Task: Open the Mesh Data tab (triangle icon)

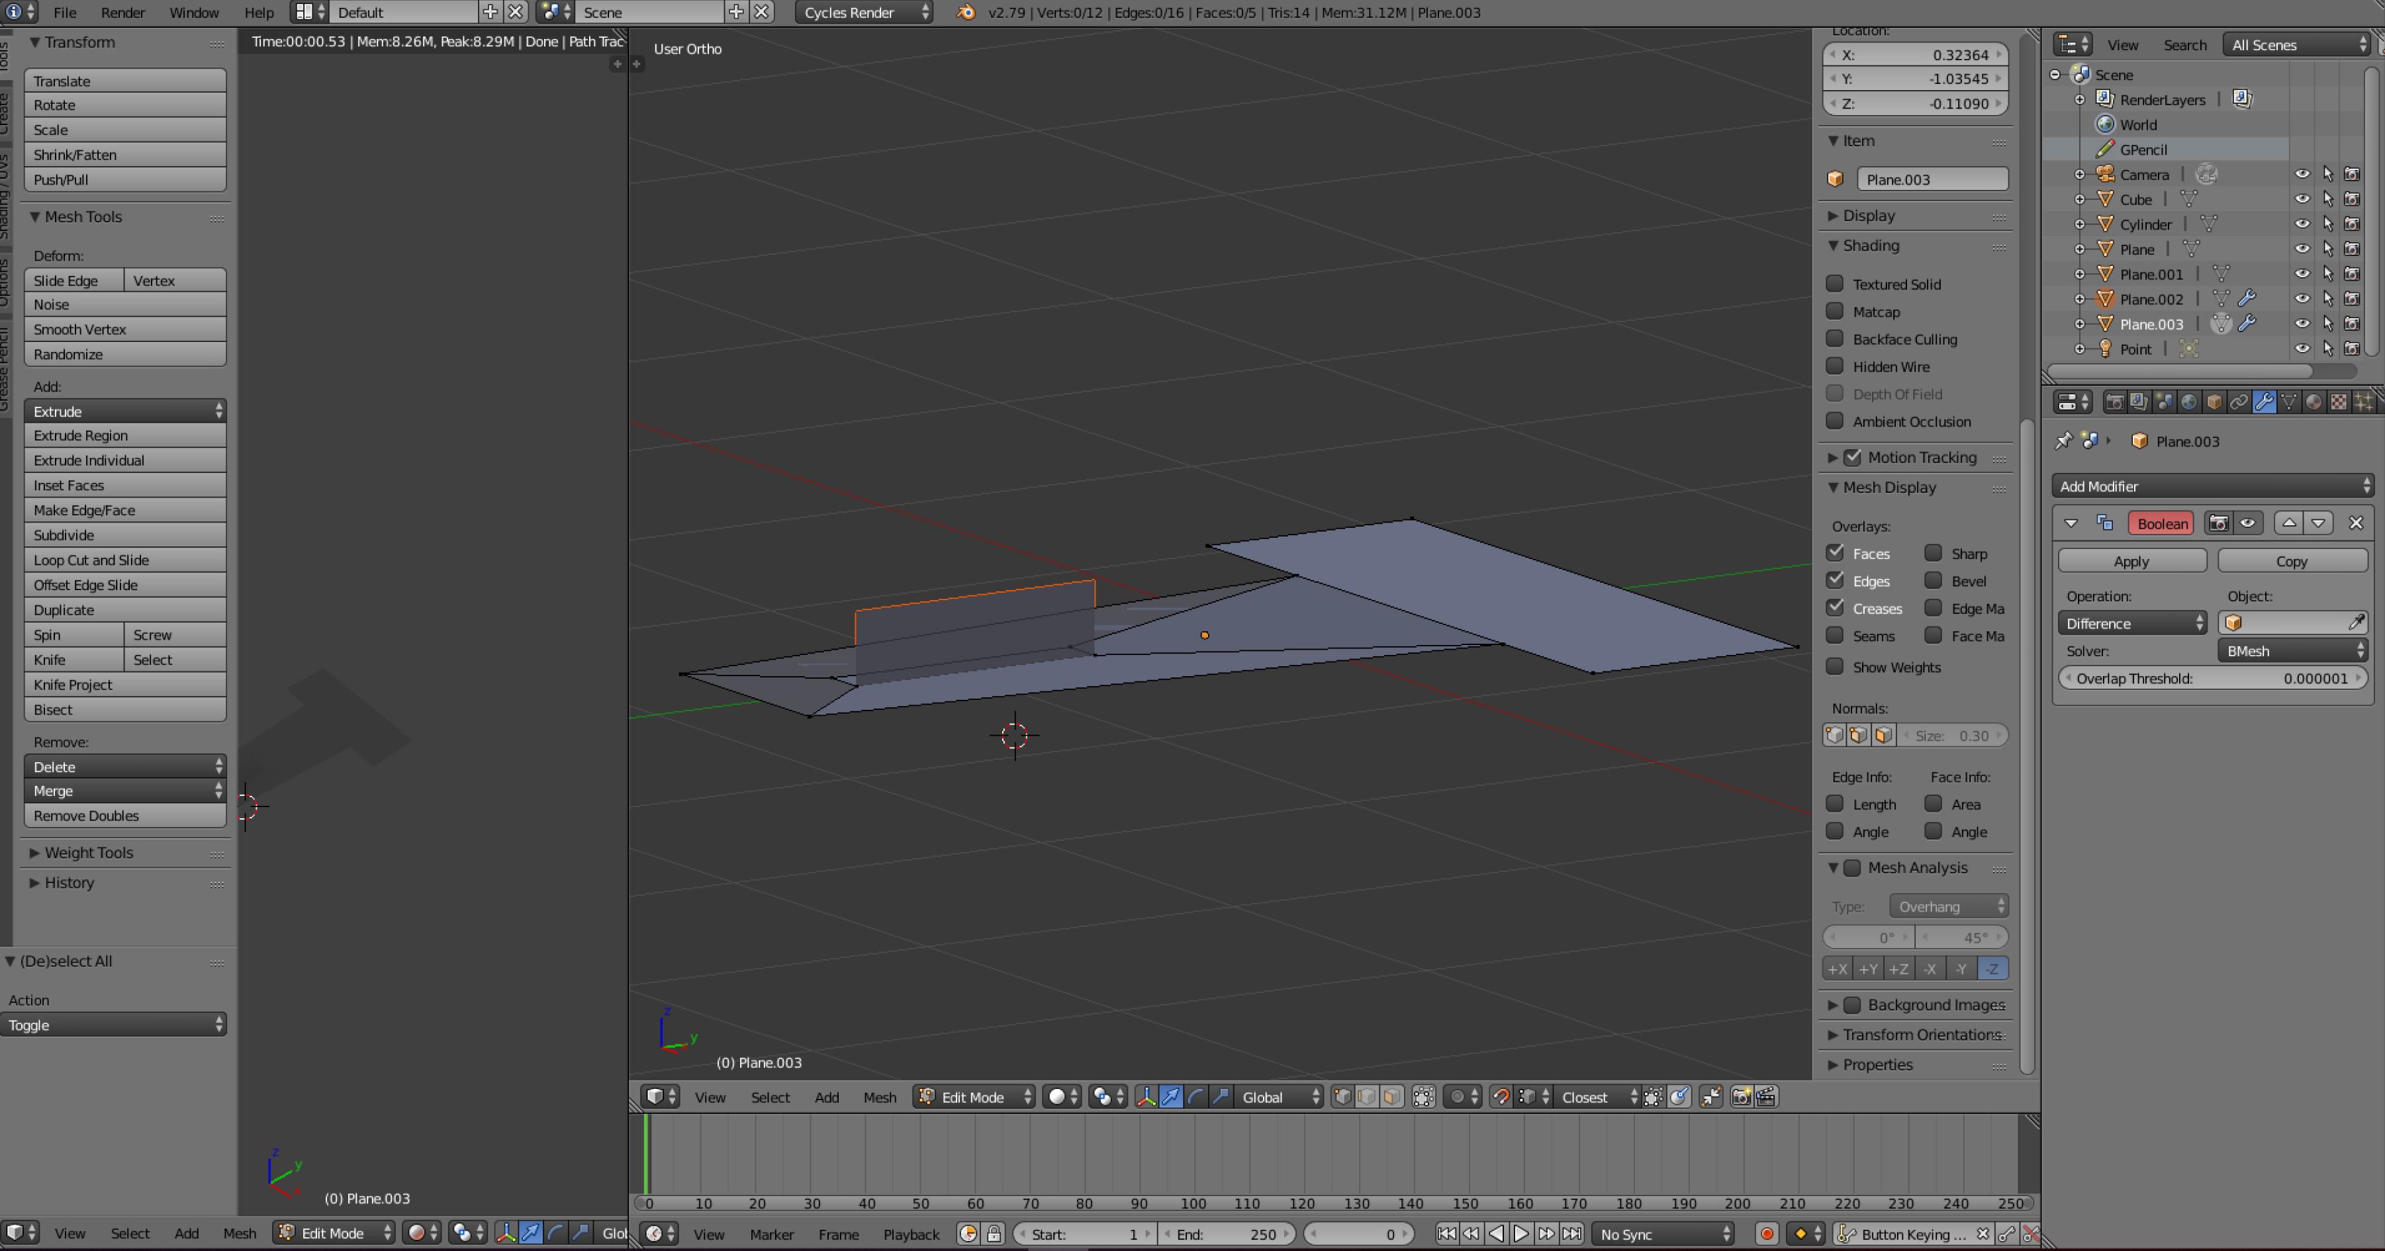Action: tap(2289, 402)
